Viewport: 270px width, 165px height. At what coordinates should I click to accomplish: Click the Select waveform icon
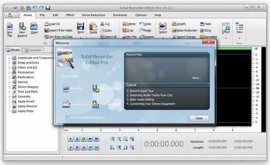(x=163, y=28)
